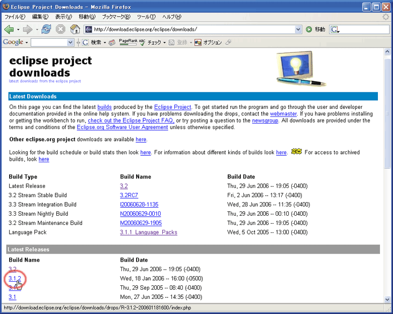This screenshot has height=314, width=393.
Task: Open the Google toolbar search box dropdown
Action: coord(71,43)
